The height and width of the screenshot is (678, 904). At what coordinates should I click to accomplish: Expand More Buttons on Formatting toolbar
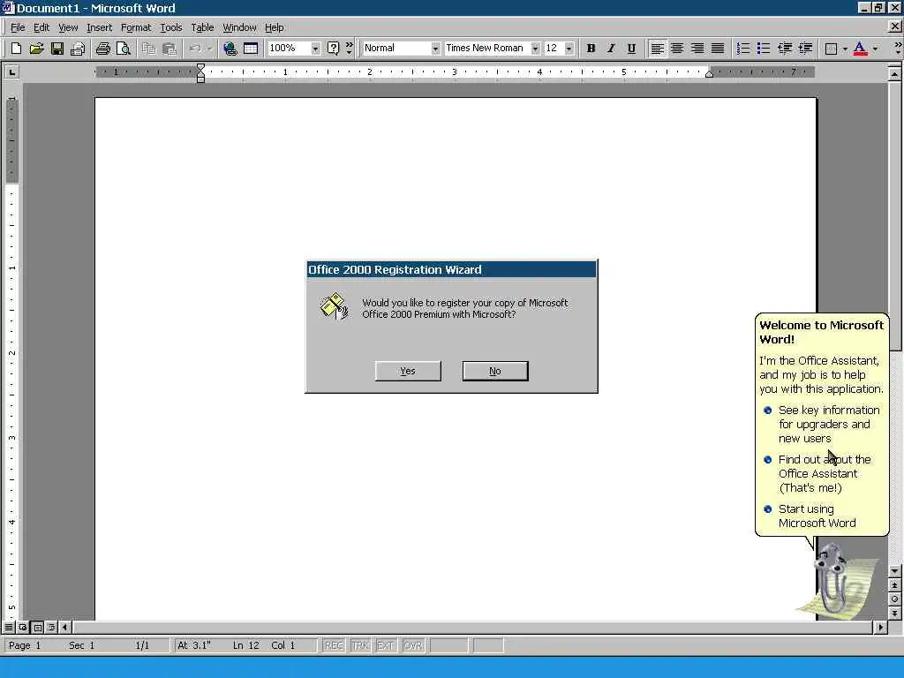pyautogui.click(x=898, y=49)
